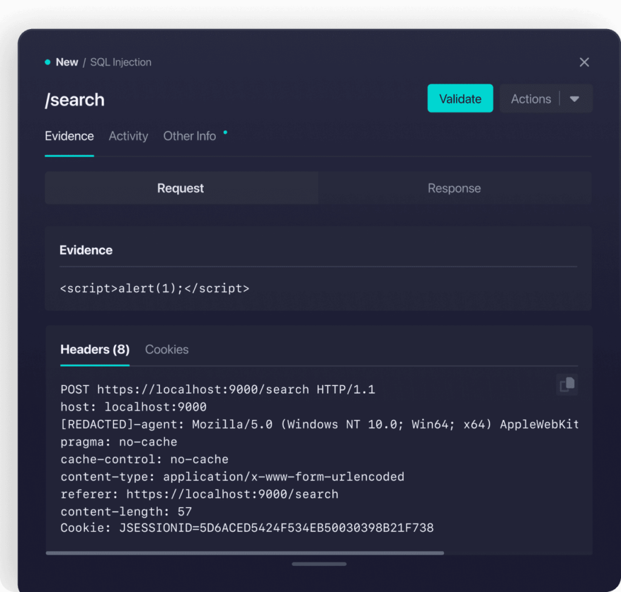This screenshot has width=621, height=592.
Task: Click the teal New status dot
Action: [48, 62]
